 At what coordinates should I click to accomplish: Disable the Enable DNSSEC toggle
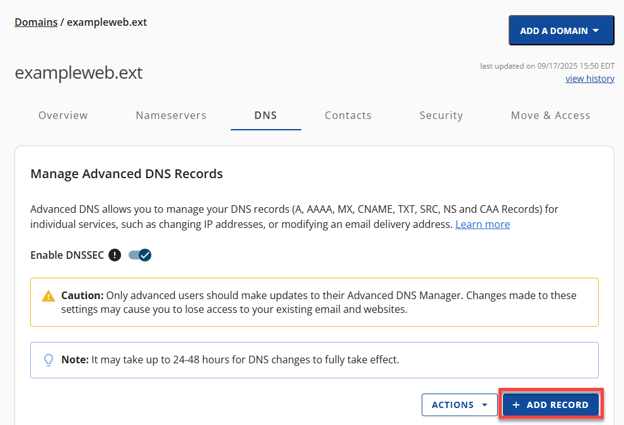pyautogui.click(x=140, y=255)
